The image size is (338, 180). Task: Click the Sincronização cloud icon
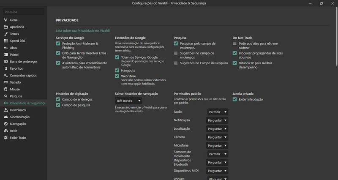[x=6, y=117]
